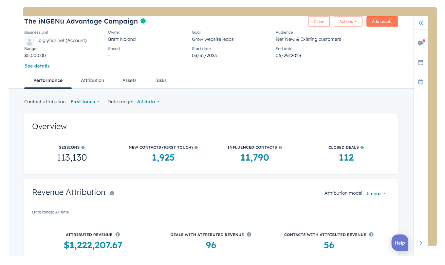The image size is (445, 265).
Task: Open the $1,222,207.67 attributed revenue value
Action: click(x=93, y=245)
